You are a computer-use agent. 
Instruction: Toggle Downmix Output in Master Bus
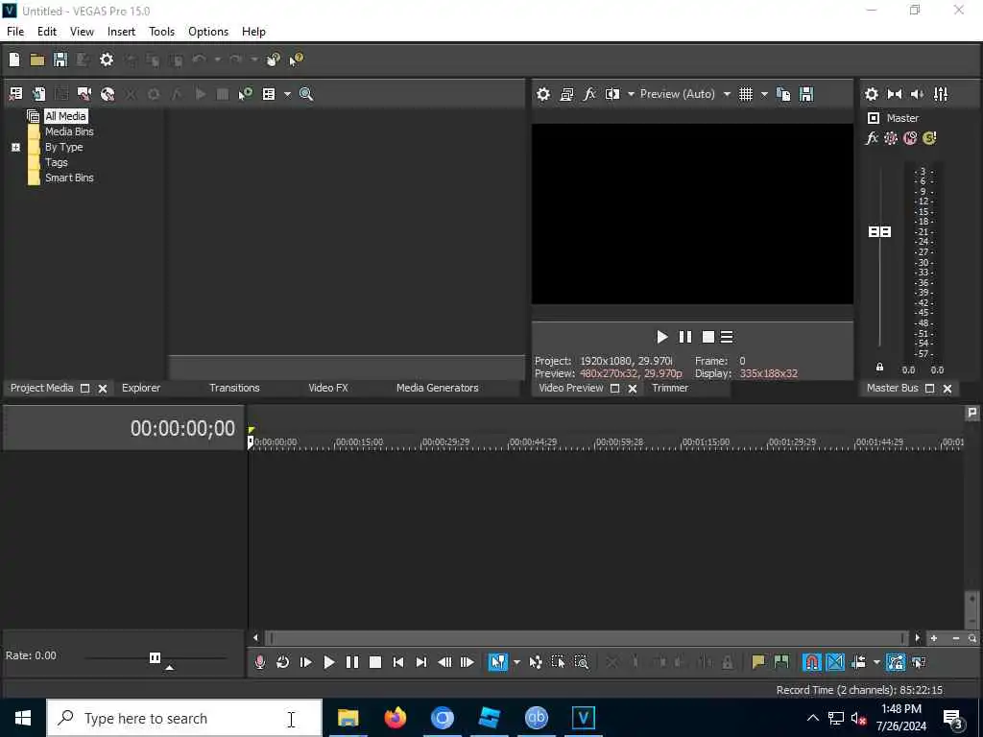click(x=895, y=94)
